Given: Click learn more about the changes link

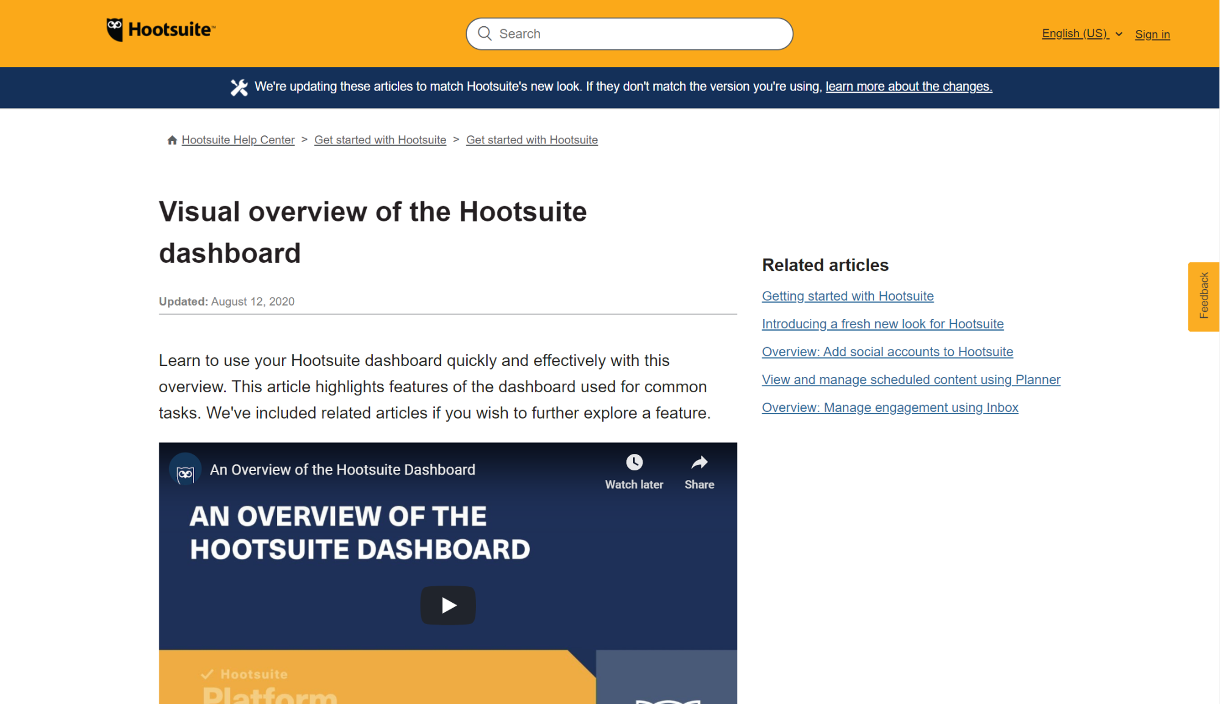Looking at the screenshot, I should tap(908, 87).
